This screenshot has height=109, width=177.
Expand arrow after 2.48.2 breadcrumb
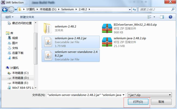89,9
